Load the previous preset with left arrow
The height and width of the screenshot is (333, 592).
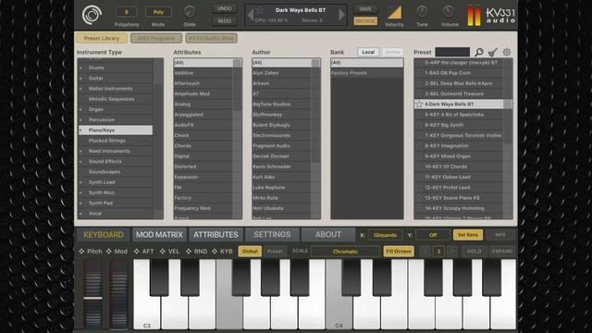[251, 15]
